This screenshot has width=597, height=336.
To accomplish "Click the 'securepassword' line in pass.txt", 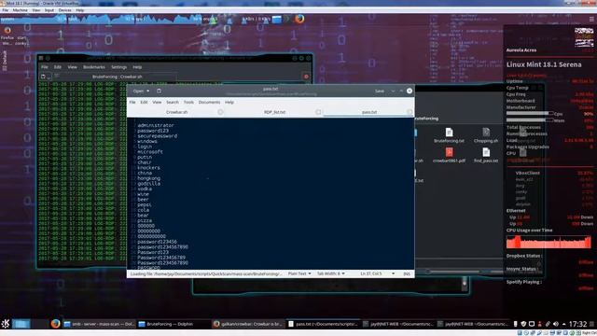I will pos(158,136).
